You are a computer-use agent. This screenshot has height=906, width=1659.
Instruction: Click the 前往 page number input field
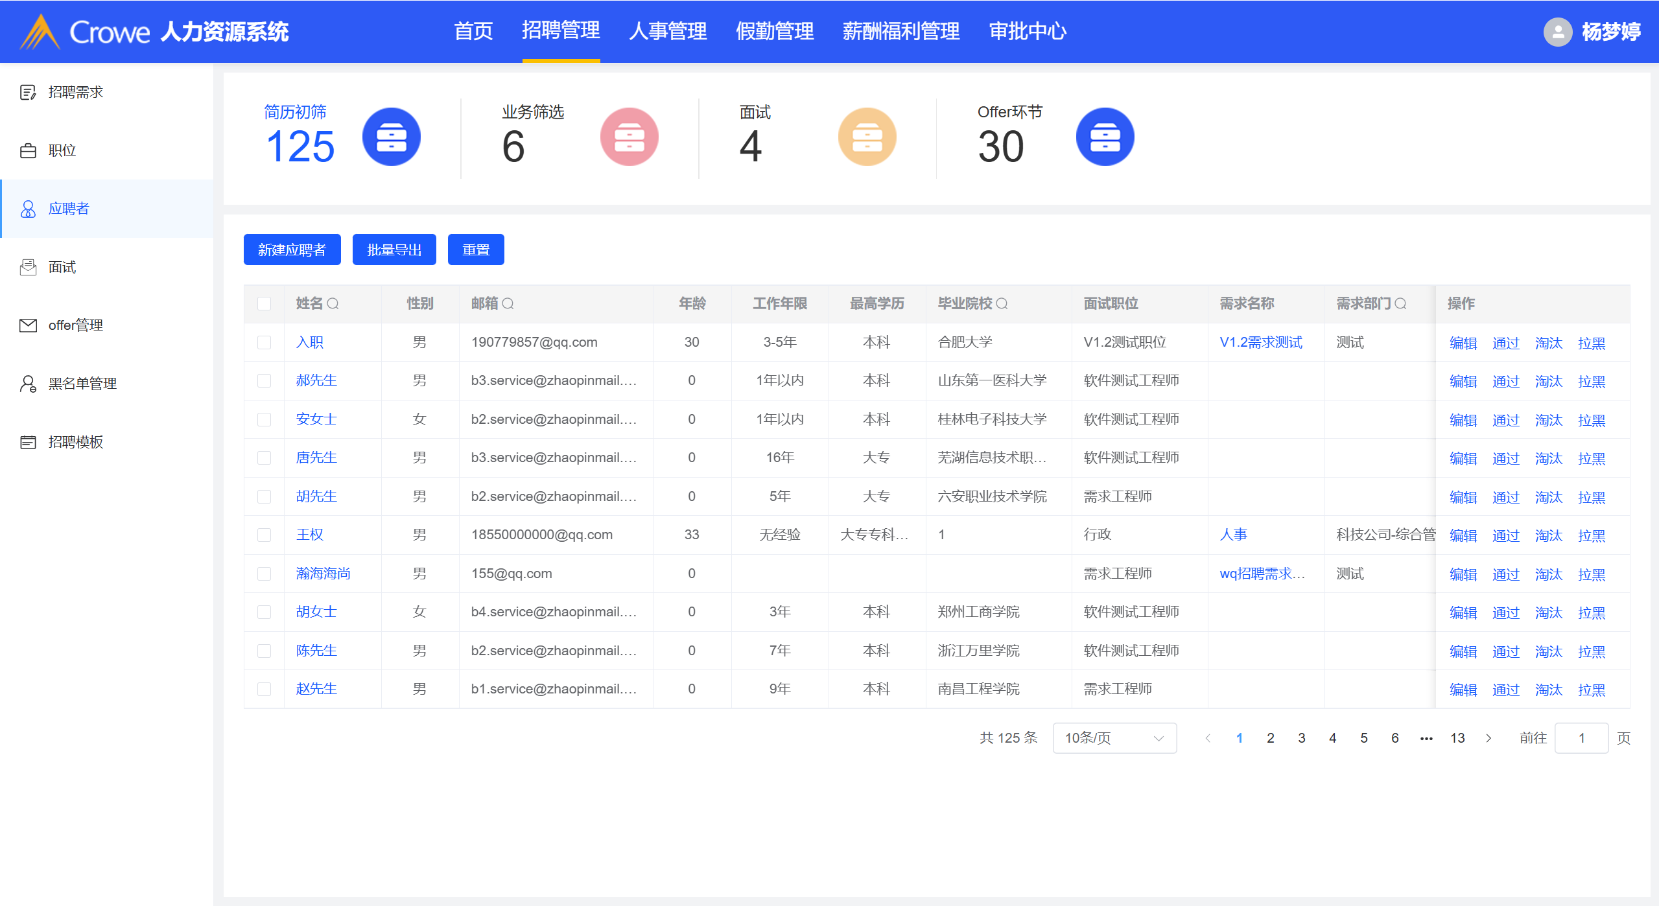pyautogui.click(x=1581, y=738)
